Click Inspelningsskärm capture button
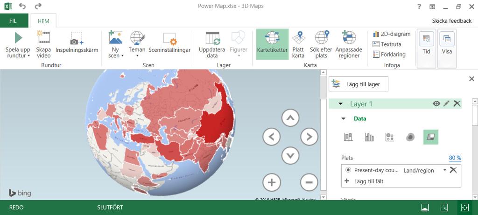This screenshot has height=215, width=478. coord(77,43)
